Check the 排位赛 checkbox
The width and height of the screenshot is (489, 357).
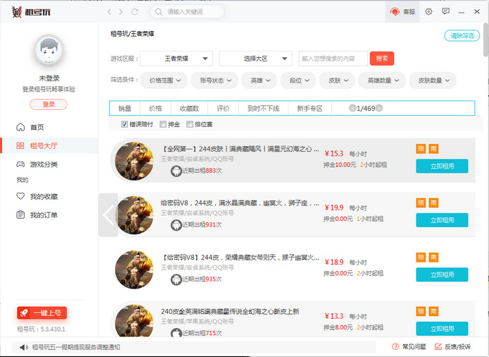190,124
